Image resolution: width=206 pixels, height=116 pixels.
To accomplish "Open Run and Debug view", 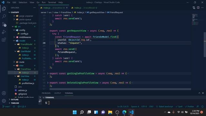I will click(4, 32).
